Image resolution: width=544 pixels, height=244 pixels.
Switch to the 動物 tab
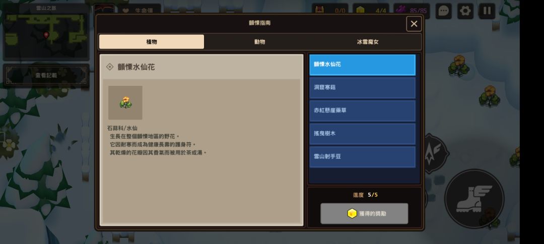(x=259, y=42)
